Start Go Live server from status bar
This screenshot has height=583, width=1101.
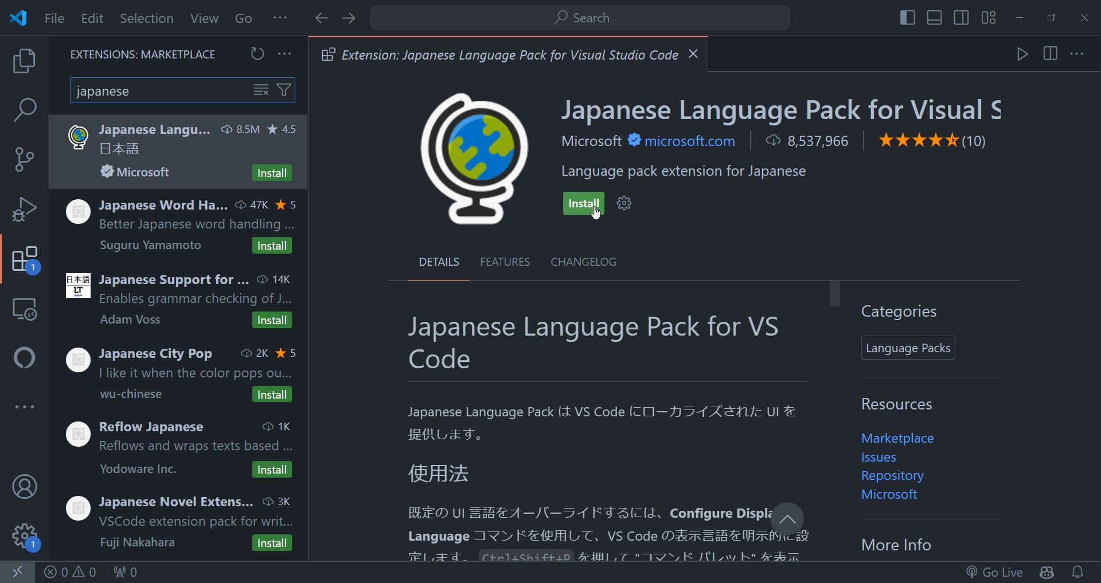pos(994,572)
